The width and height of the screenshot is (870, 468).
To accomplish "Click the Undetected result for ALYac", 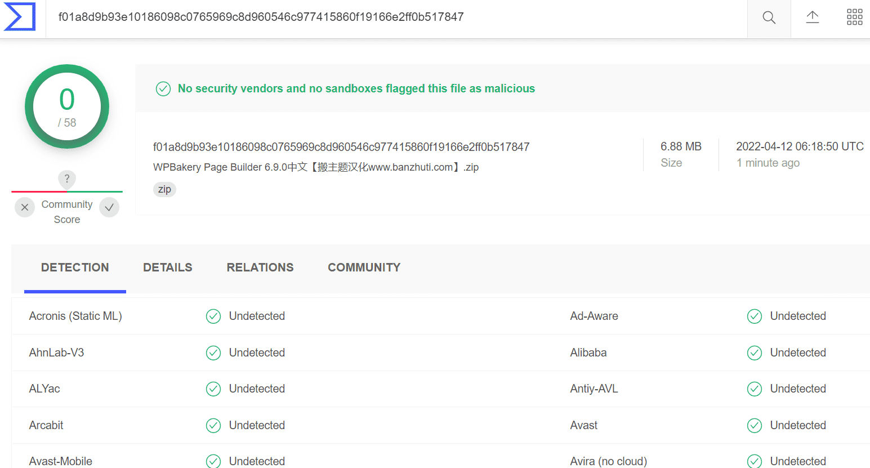I will tap(257, 389).
